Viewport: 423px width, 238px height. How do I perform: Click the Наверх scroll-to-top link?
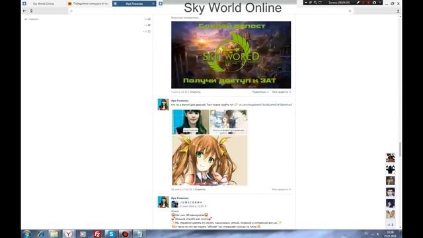tap(32, 19)
